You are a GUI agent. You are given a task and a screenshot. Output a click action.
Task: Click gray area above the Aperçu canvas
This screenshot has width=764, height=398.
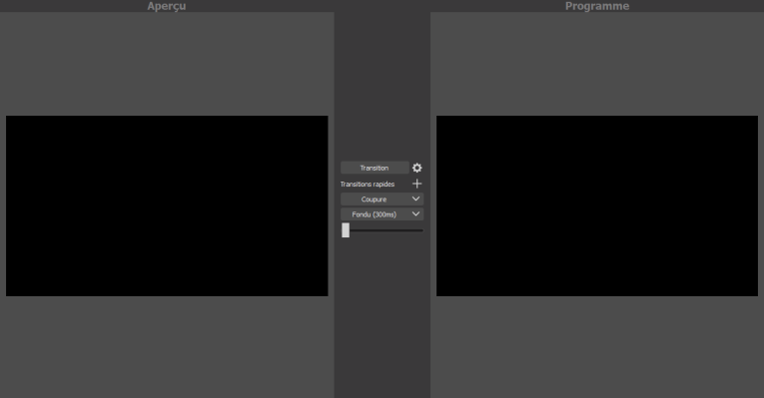pos(167,64)
